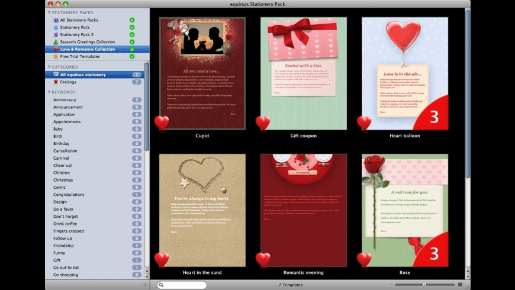The width and height of the screenshot is (515, 290).
Task: Open the Romantic evening template thumbnail
Action: (304, 210)
